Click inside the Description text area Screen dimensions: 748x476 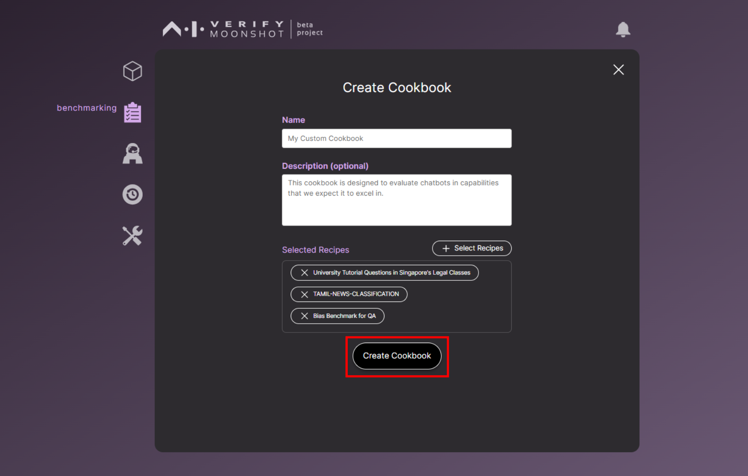[396, 200]
